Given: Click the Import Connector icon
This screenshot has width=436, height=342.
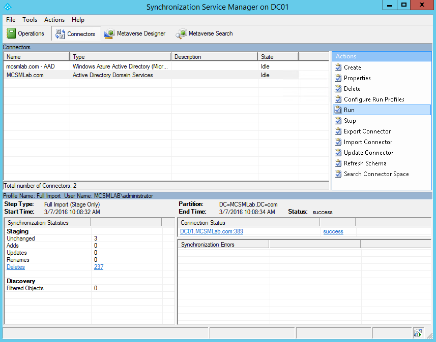Looking at the screenshot, I should pyautogui.click(x=338, y=142).
